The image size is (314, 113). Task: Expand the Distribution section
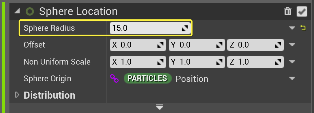(17, 95)
